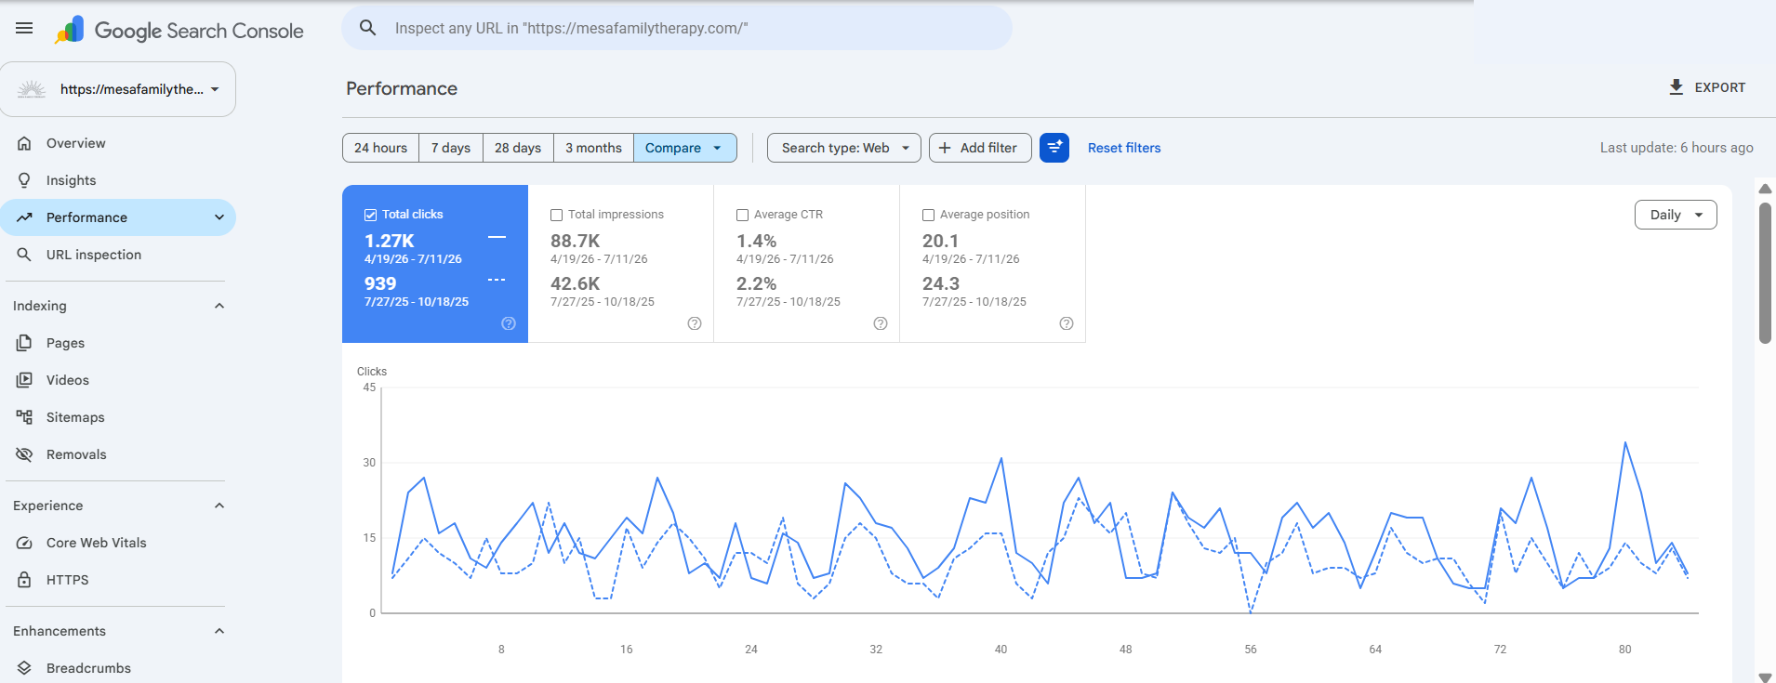Open the Search type: Web dropdown
Viewport: 1776px width, 683px height.
coord(844,148)
